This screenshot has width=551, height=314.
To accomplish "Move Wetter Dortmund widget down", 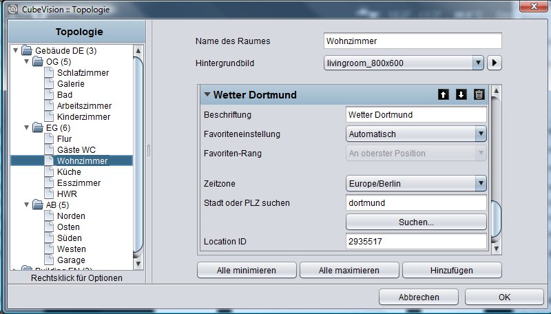I will point(461,94).
